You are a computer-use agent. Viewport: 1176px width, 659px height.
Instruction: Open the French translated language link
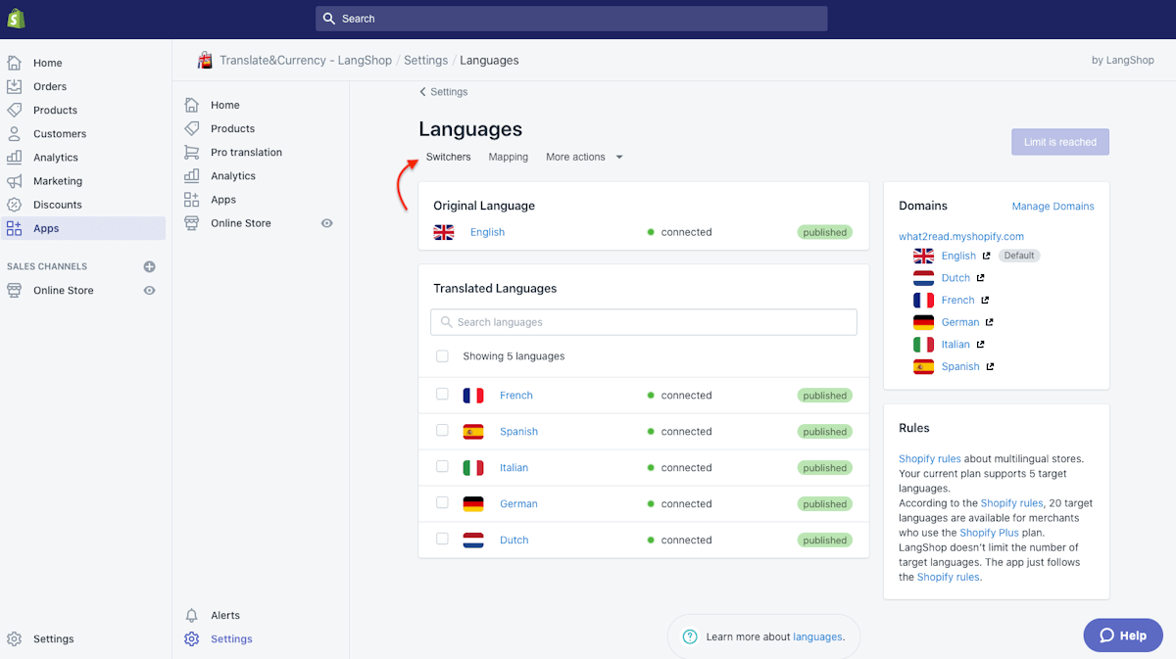[516, 396]
